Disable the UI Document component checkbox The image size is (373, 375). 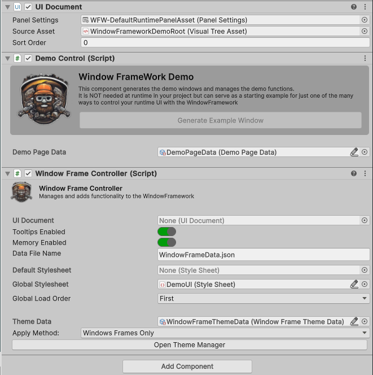point(28,7)
